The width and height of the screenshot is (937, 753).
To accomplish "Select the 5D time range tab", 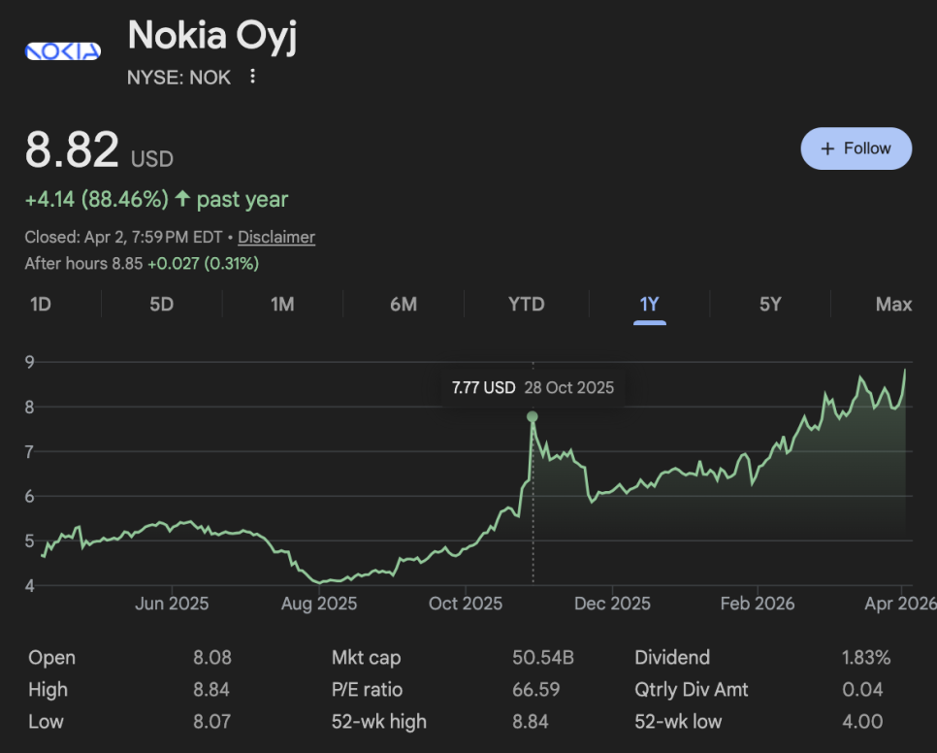I will [x=161, y=304].
